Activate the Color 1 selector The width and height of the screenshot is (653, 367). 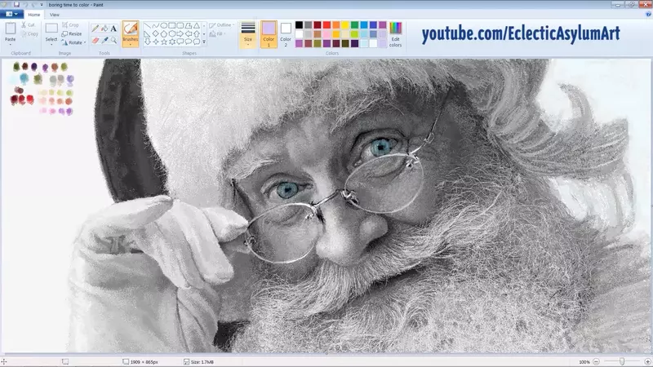269,34
